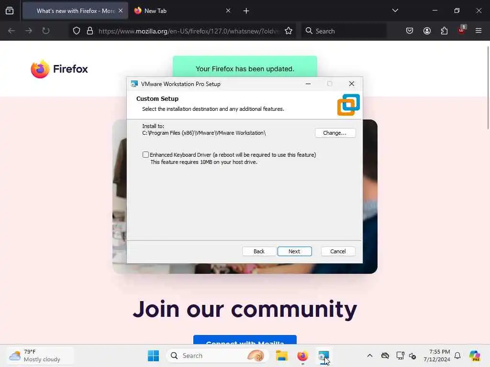Open the clock showing 7:55 PM
The width and height of the screenshot is (490, 367).
pyautogui.click(x=437, y=356)
